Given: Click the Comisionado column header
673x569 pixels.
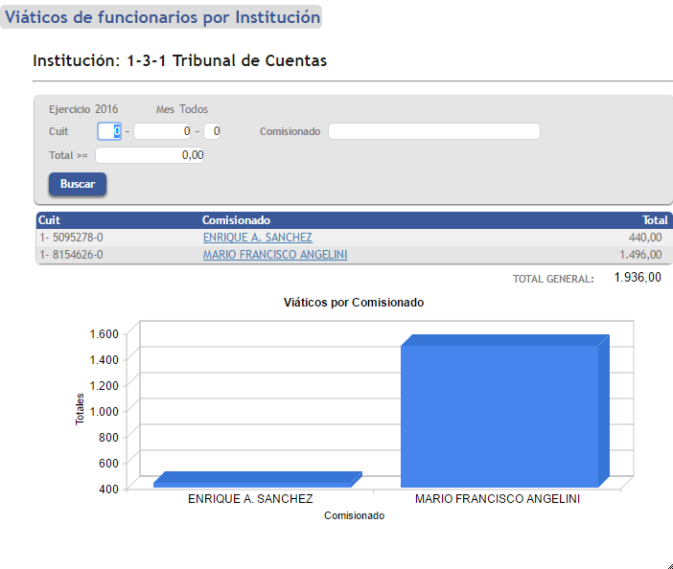Looking at the screenshot, I should (236, 220).
